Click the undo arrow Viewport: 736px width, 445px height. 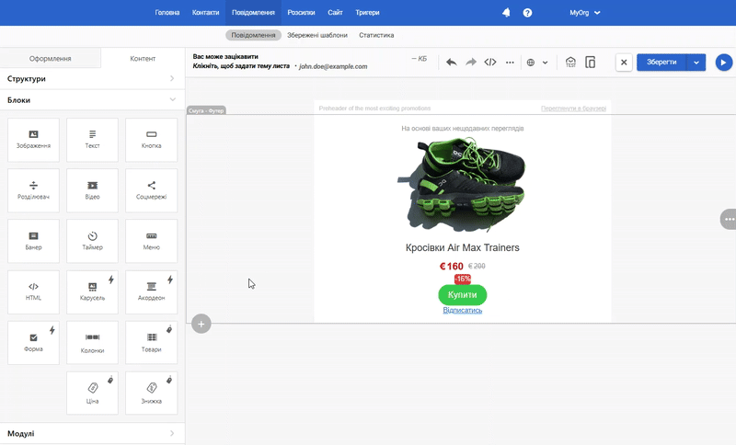tap(451, 62)
